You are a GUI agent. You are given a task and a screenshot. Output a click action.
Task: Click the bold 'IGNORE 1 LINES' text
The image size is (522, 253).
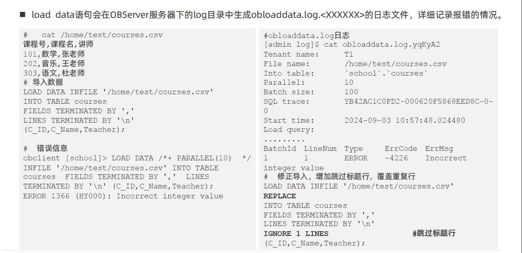[x=296, y=234]
